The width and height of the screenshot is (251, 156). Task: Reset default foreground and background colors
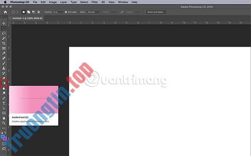(x=2, y=133)
